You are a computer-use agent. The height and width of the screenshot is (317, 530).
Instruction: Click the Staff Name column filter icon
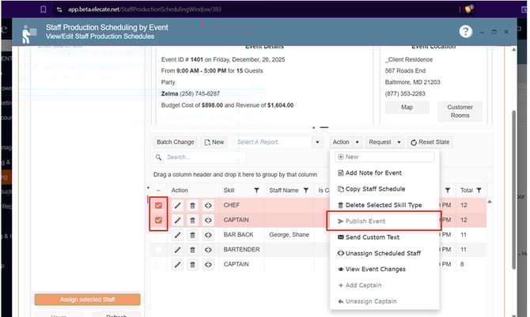click(306, 191)
